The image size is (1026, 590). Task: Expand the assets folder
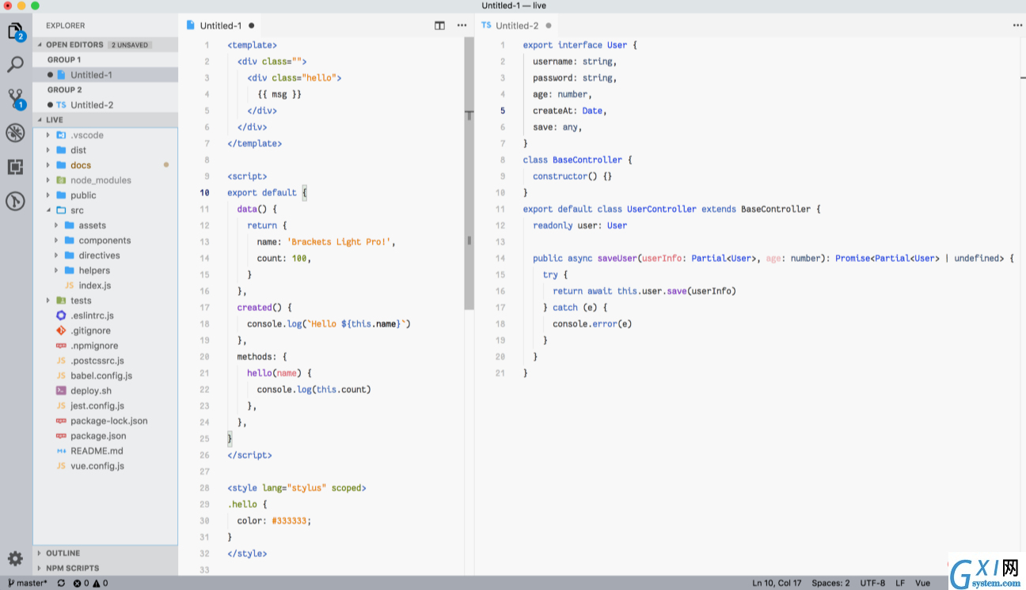pos(56,225)
